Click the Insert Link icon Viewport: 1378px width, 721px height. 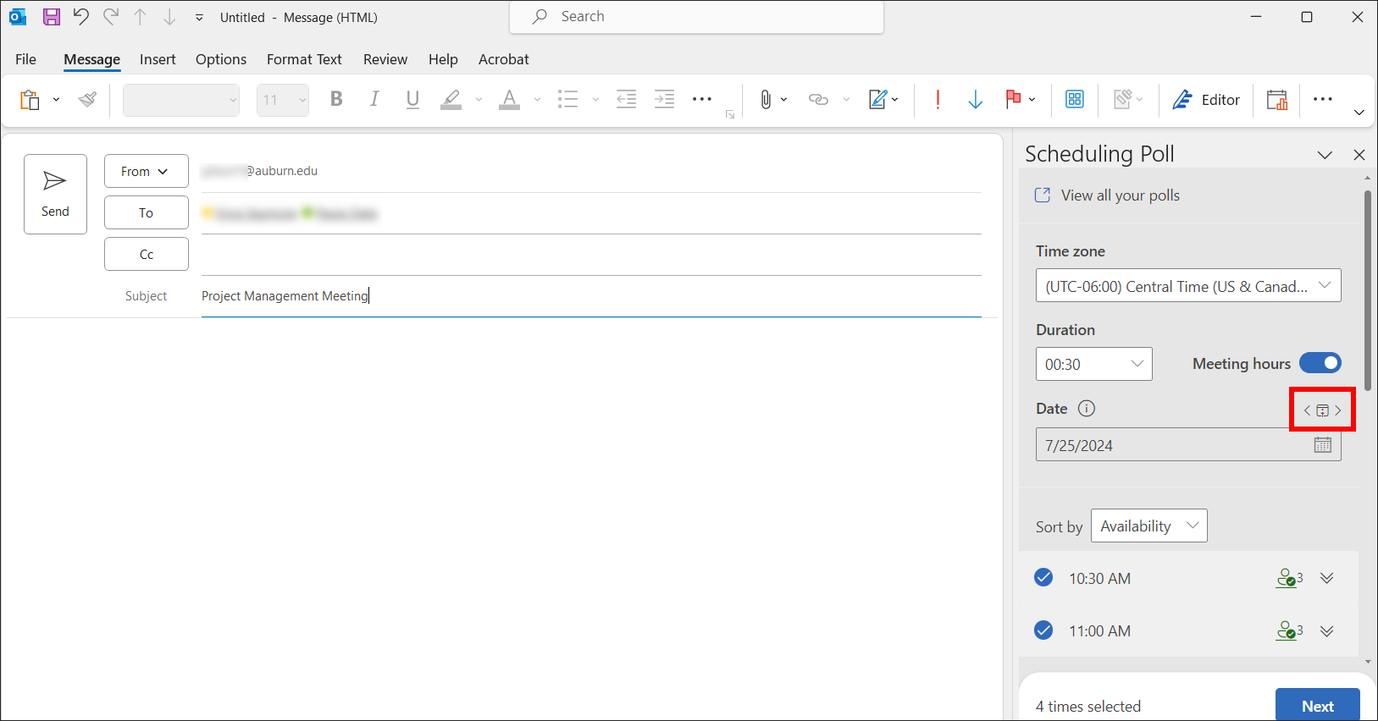(818, 100)
